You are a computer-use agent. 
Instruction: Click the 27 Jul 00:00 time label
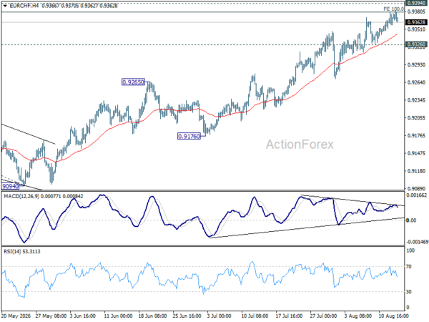[x=324, y=316]
